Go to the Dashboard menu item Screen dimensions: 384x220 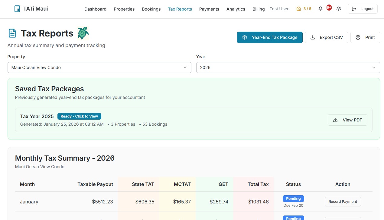pos(95,9)
